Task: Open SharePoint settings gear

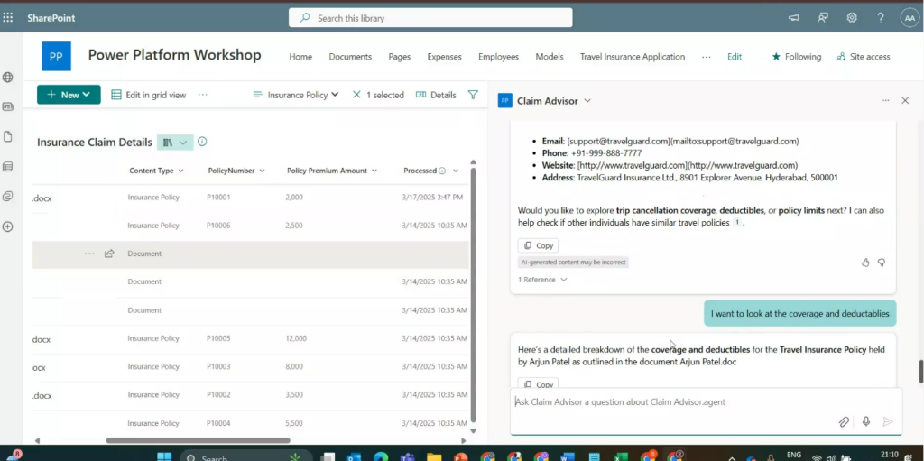Action: point(852,18)
